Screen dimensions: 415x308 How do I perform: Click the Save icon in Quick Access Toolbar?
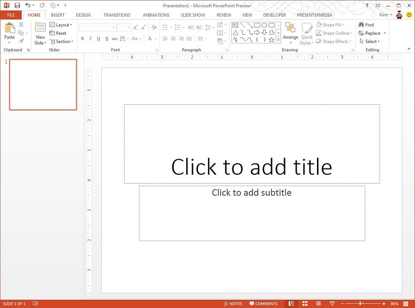tap(17, 5)
